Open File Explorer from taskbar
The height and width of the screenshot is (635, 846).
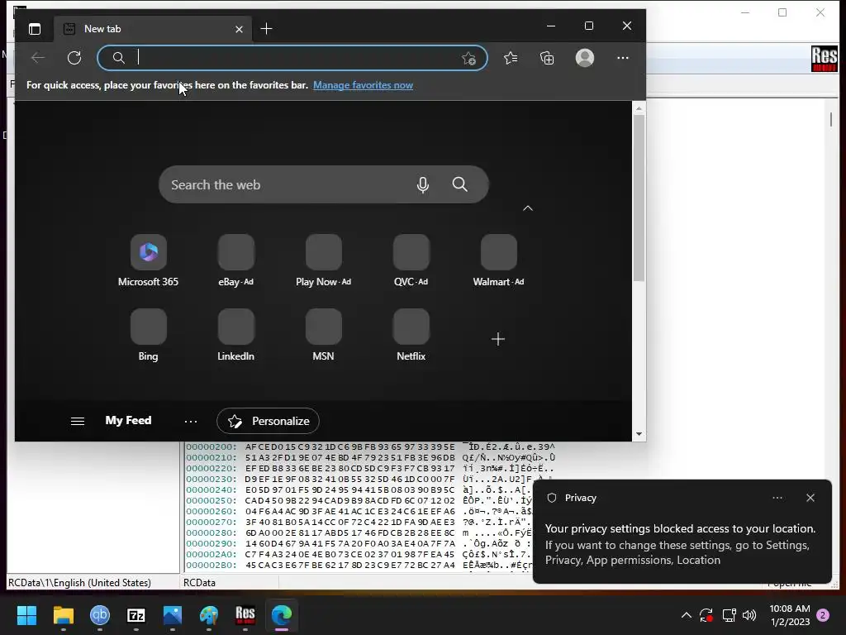click(x=63, y=614)
